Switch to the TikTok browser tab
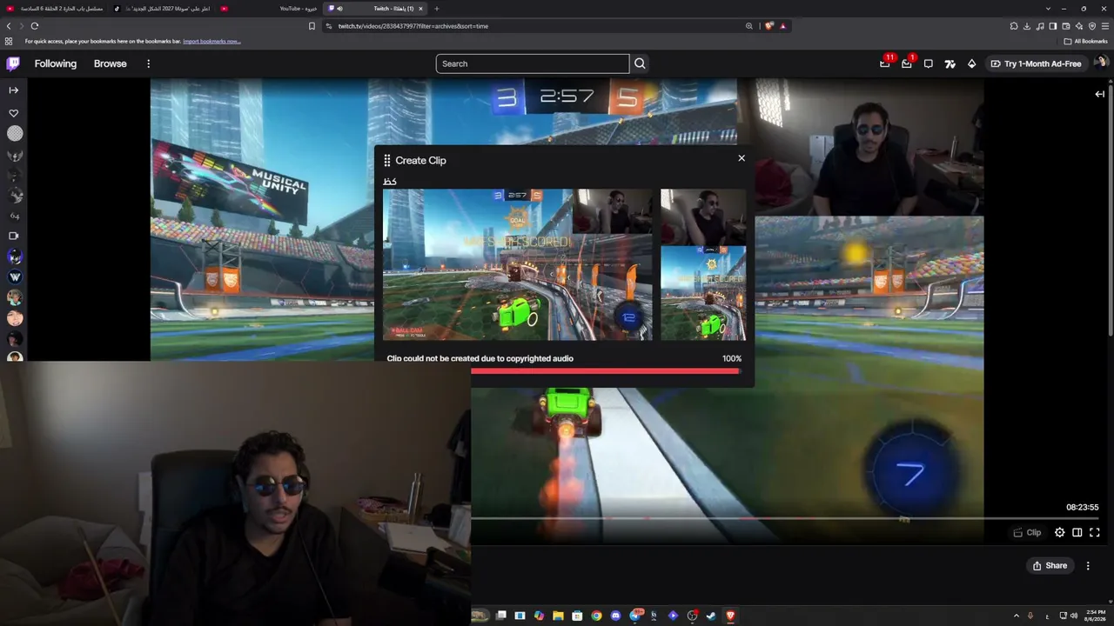 point(163,9)
